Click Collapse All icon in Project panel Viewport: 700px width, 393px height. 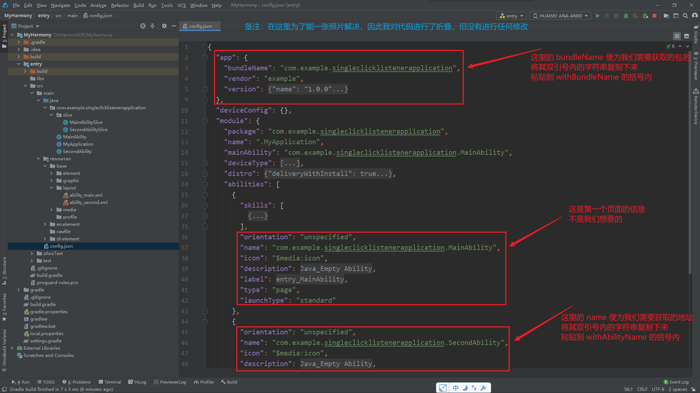(152, 26)
